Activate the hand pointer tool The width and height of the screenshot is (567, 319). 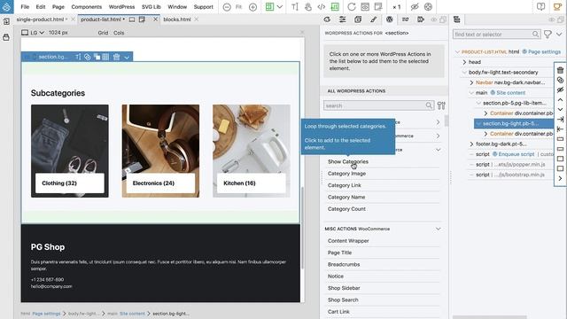coord(308,7)
